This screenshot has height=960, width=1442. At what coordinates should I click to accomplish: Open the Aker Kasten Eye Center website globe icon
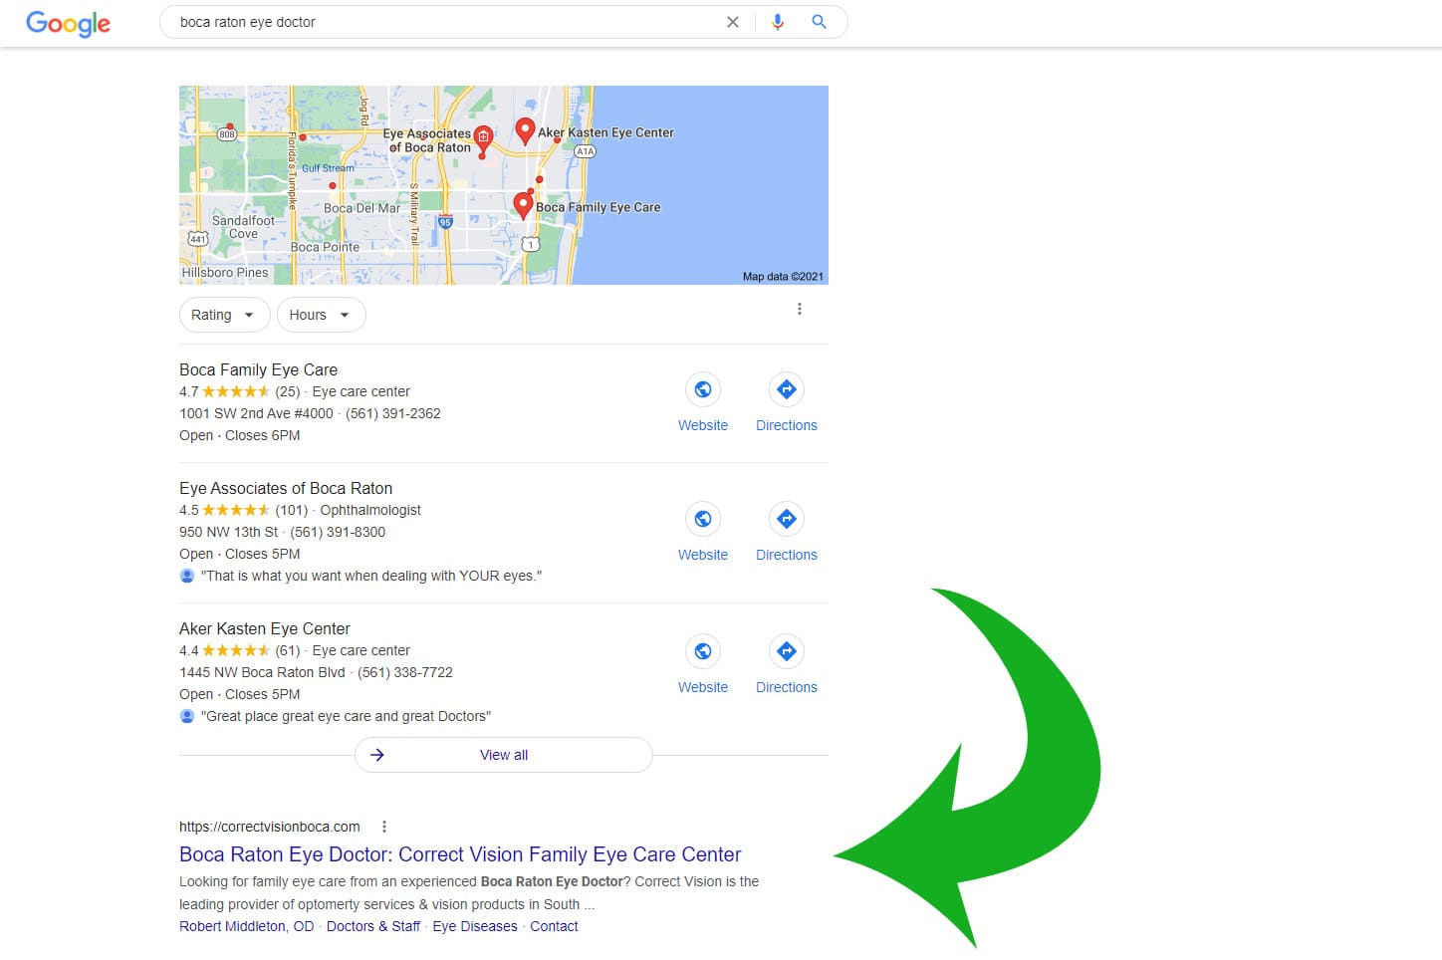click(703, 651)
